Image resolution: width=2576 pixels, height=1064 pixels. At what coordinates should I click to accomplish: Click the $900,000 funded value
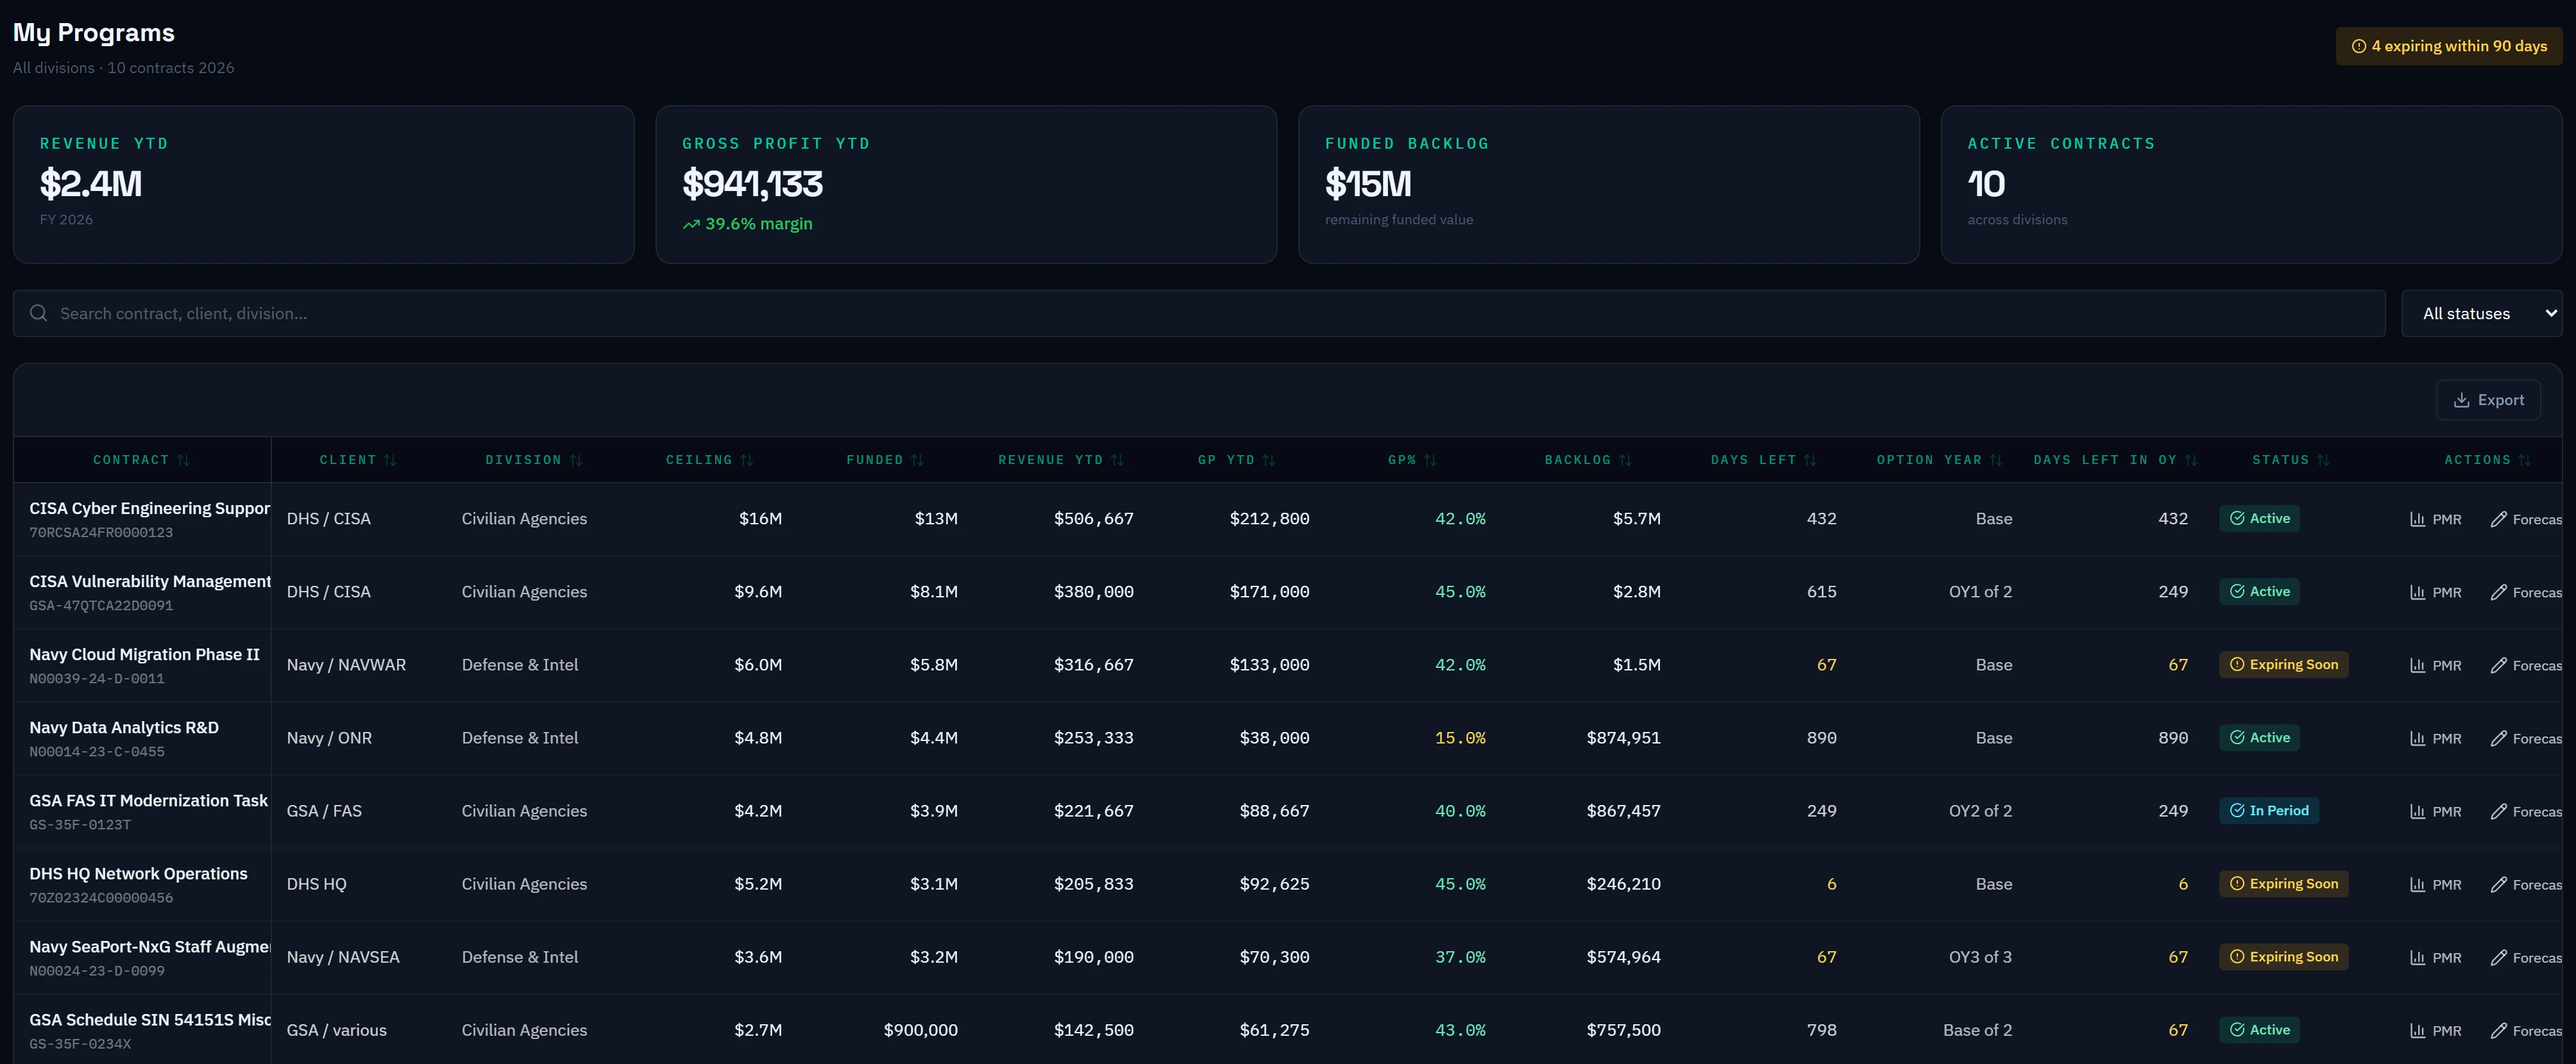[920, 1030]
